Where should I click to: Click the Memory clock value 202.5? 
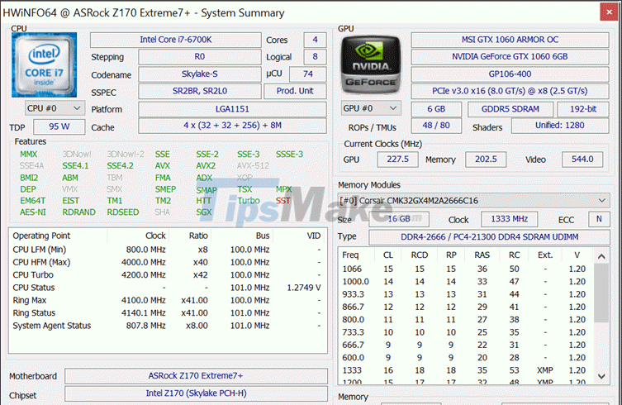[x=486, y=160]
